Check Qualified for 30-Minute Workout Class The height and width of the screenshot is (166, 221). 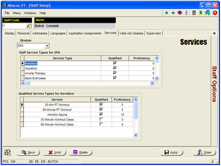point(101,119)
